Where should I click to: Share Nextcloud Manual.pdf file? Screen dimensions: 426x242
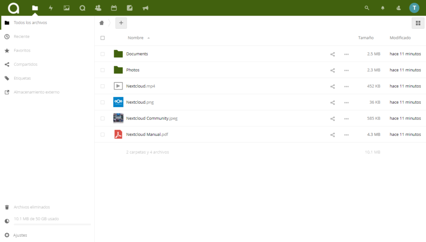[333, 134]
